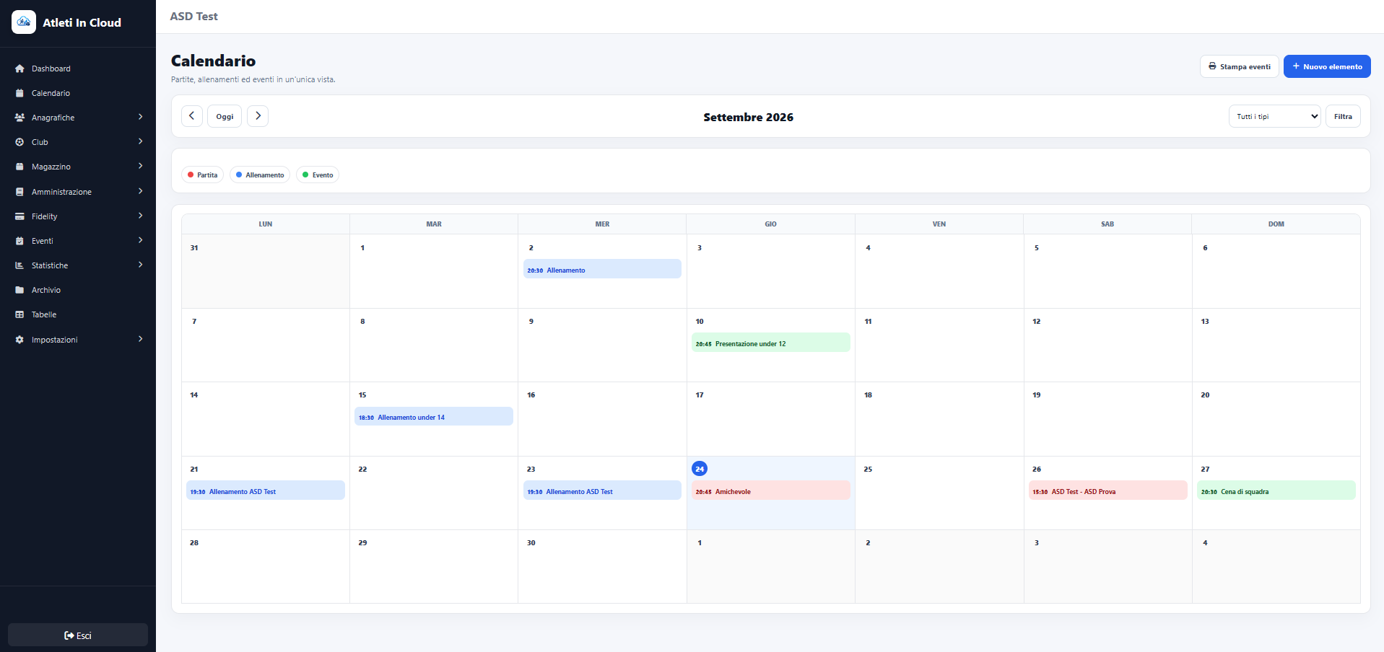Open ASD Test - ASD Prova match
Screen dimensions: 1384x652
point(1107,491)
